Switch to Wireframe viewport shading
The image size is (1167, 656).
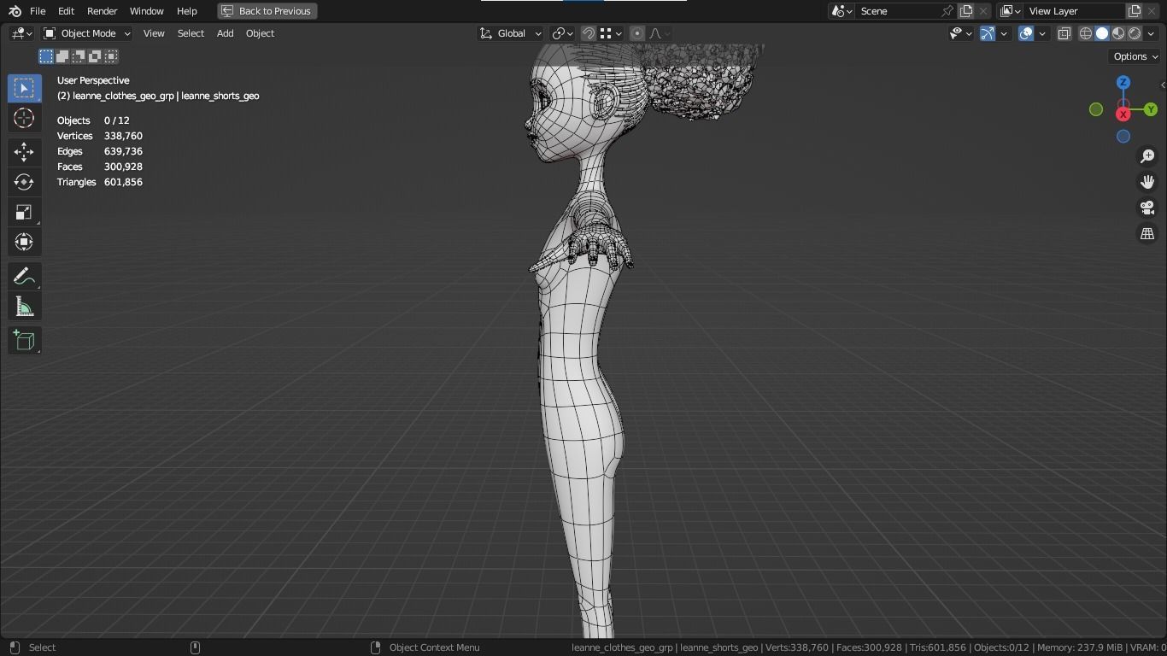coord(1086,33)
